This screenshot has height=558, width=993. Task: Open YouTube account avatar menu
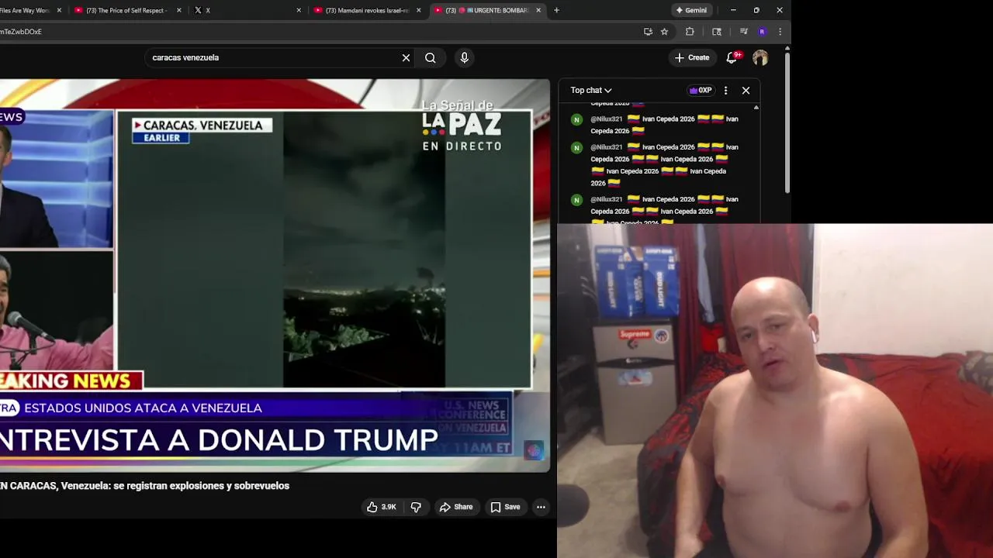(x=760, y=57)
